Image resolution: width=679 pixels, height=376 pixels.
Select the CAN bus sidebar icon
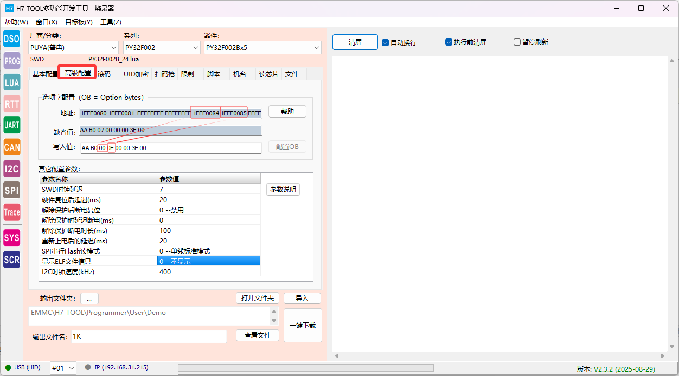(x=11, y=147)
